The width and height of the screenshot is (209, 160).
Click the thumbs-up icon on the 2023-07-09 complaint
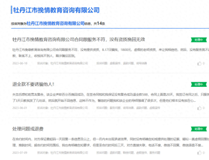coord(199,153)
